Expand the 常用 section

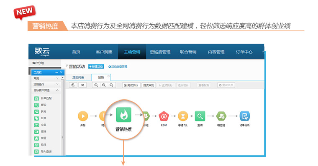click(46, 78)
